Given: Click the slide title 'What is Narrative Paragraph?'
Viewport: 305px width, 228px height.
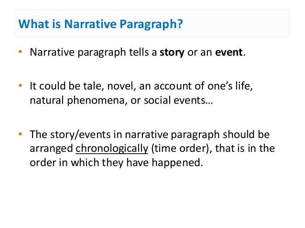Looking at the screenshot, I should pyautogui.click(x=99, y=23).
